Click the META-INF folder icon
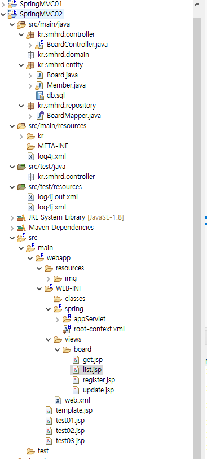 tap(30, 146)
